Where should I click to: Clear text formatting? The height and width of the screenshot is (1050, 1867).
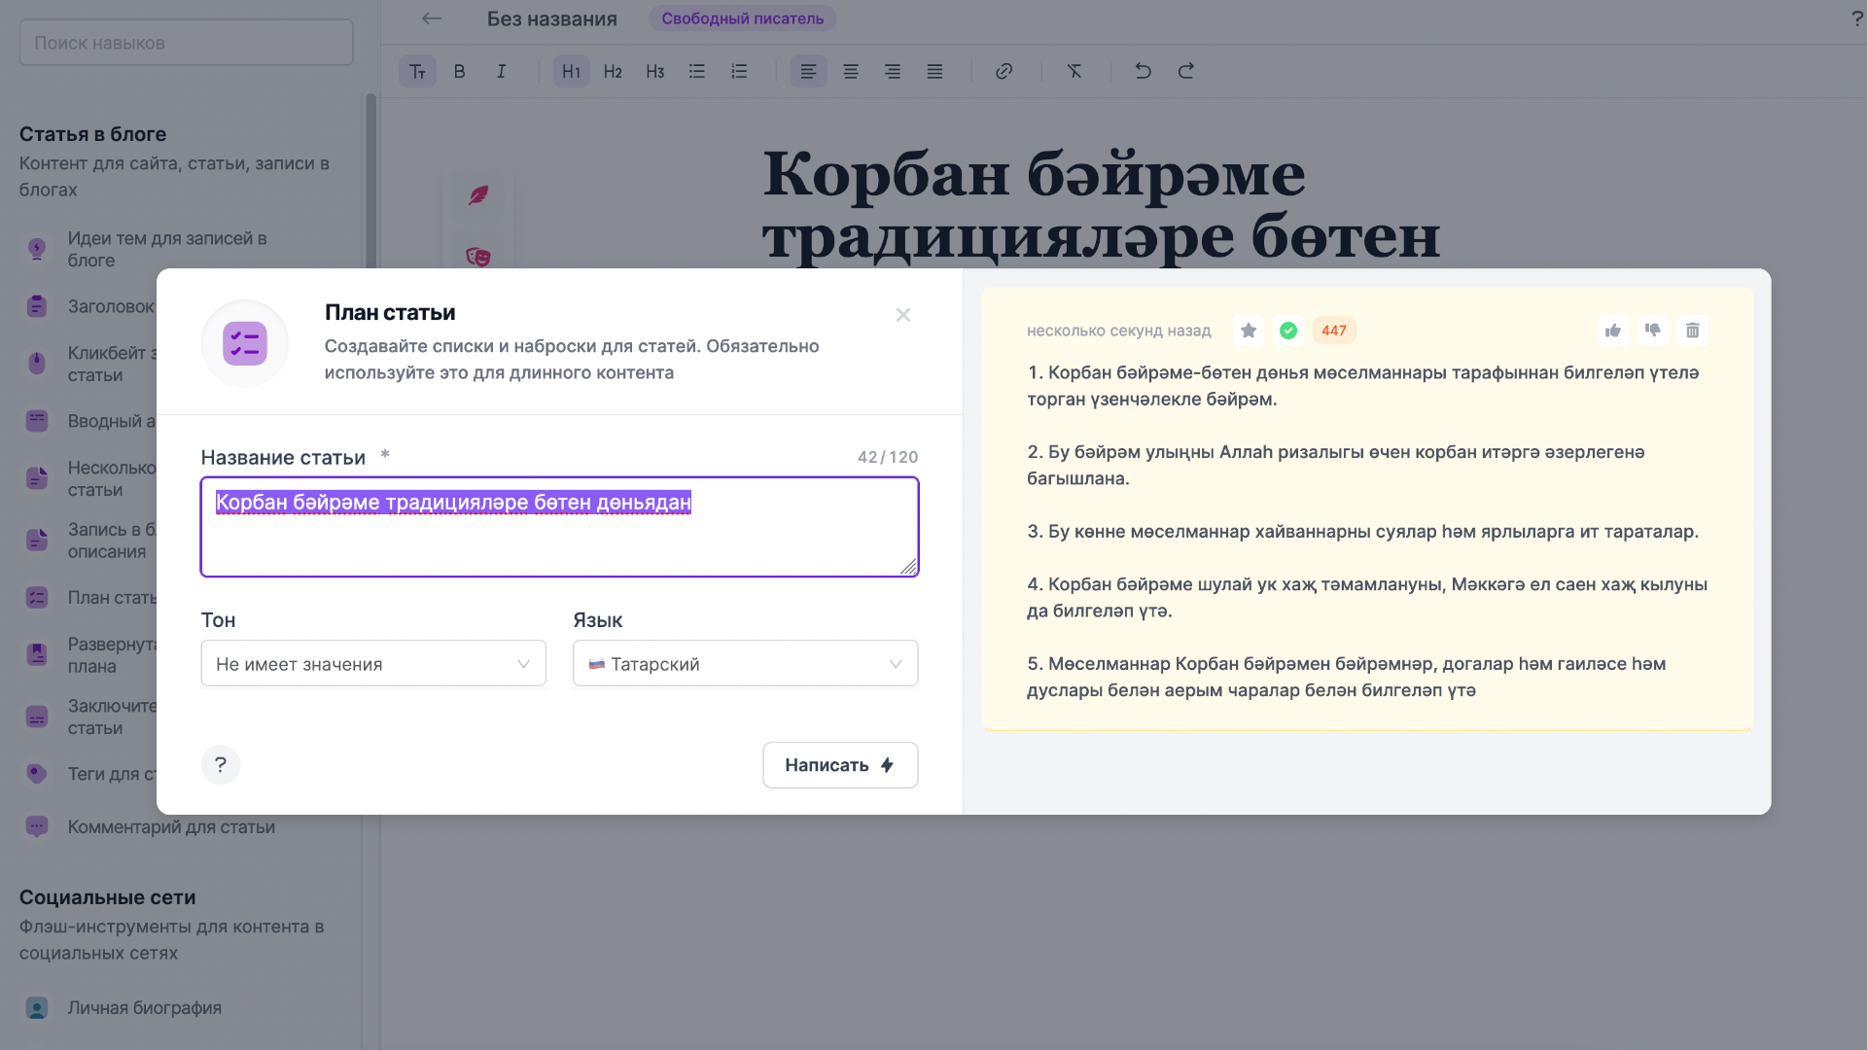coord(1074,71)
